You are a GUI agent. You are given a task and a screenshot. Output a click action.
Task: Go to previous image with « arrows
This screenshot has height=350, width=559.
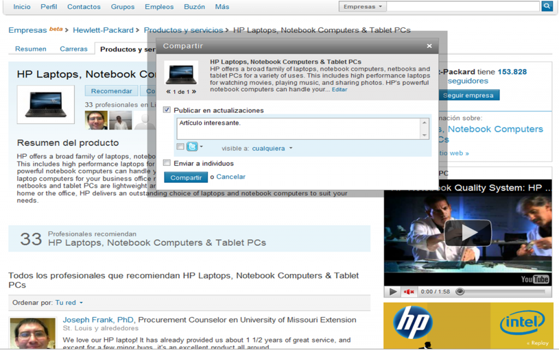[168, 92]
